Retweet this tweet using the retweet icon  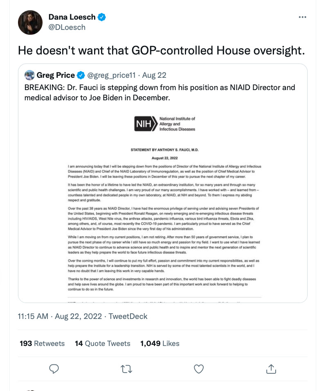coord(126,369)
